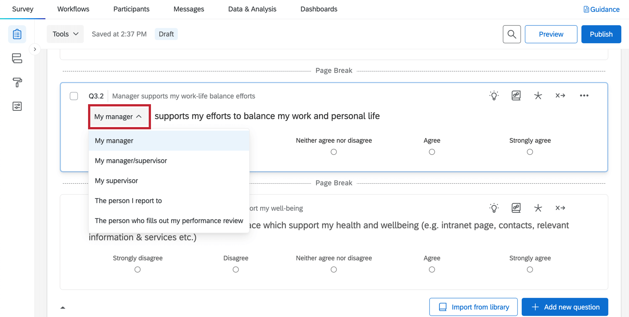This screenshot has width=629, height=317.
Task: Click skip logic arrow icon on Q3.2
Action: (560, 96)
